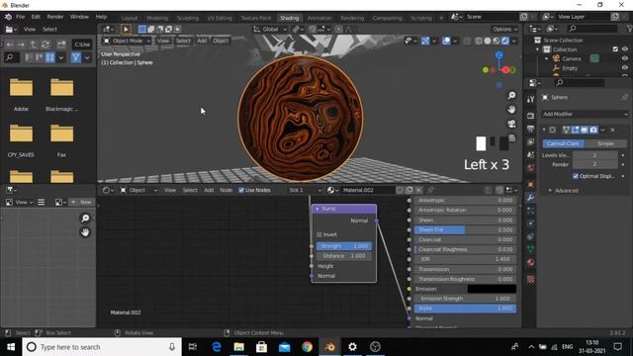Toggle Optimal Display checkbox in modifier
Image resolution: width=633 pixels, height=356 pixels.
tap(576, 176)
